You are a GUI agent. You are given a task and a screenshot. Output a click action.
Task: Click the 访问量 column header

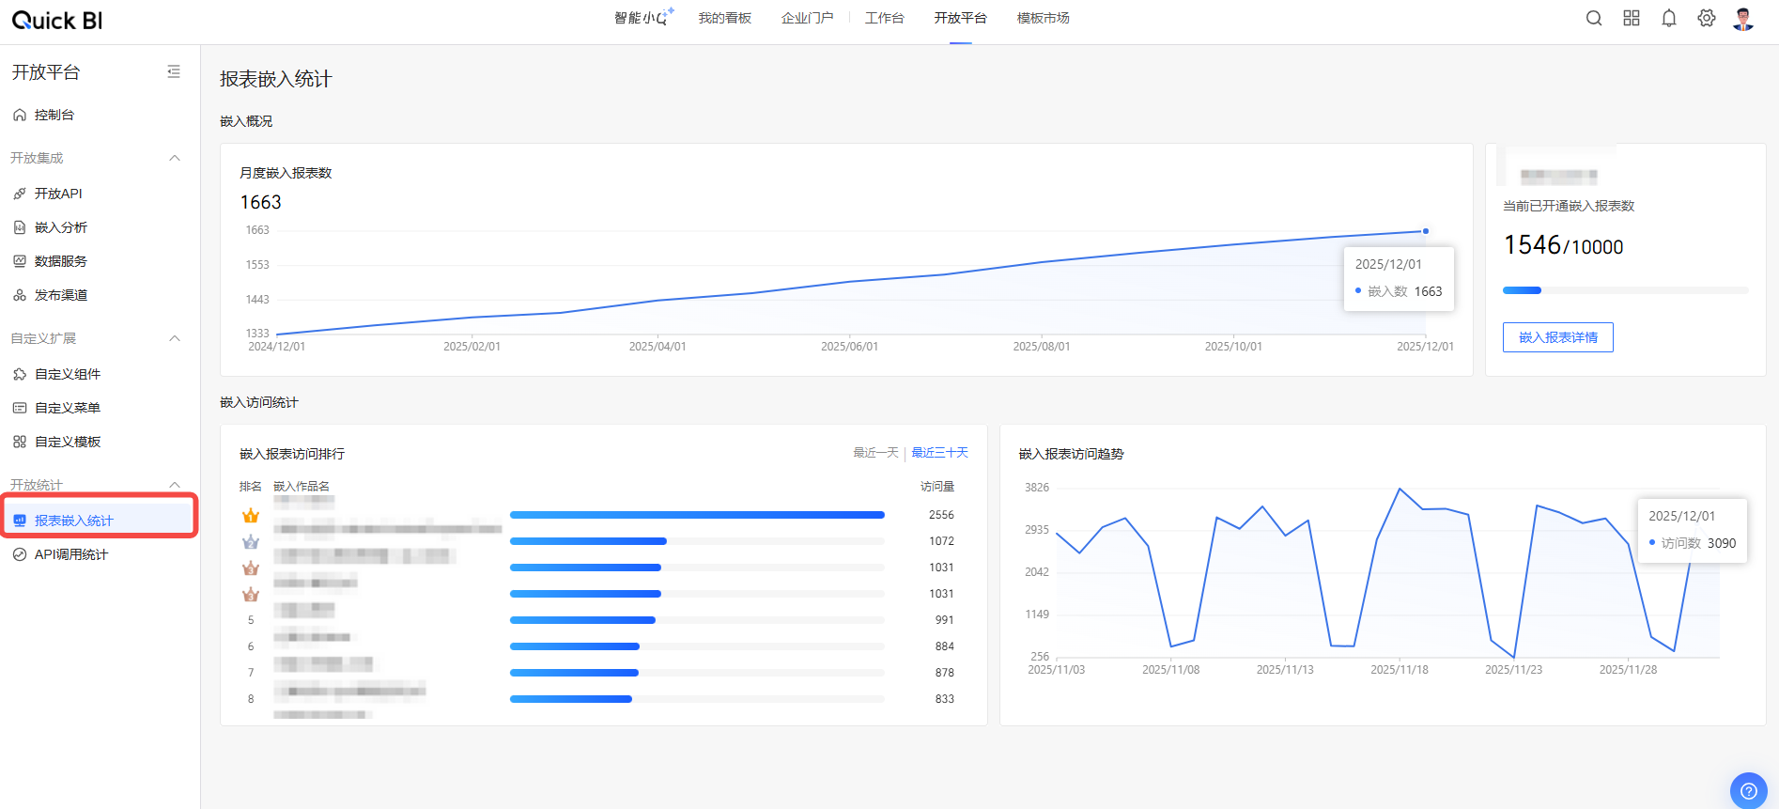click(x=937, y=487)
